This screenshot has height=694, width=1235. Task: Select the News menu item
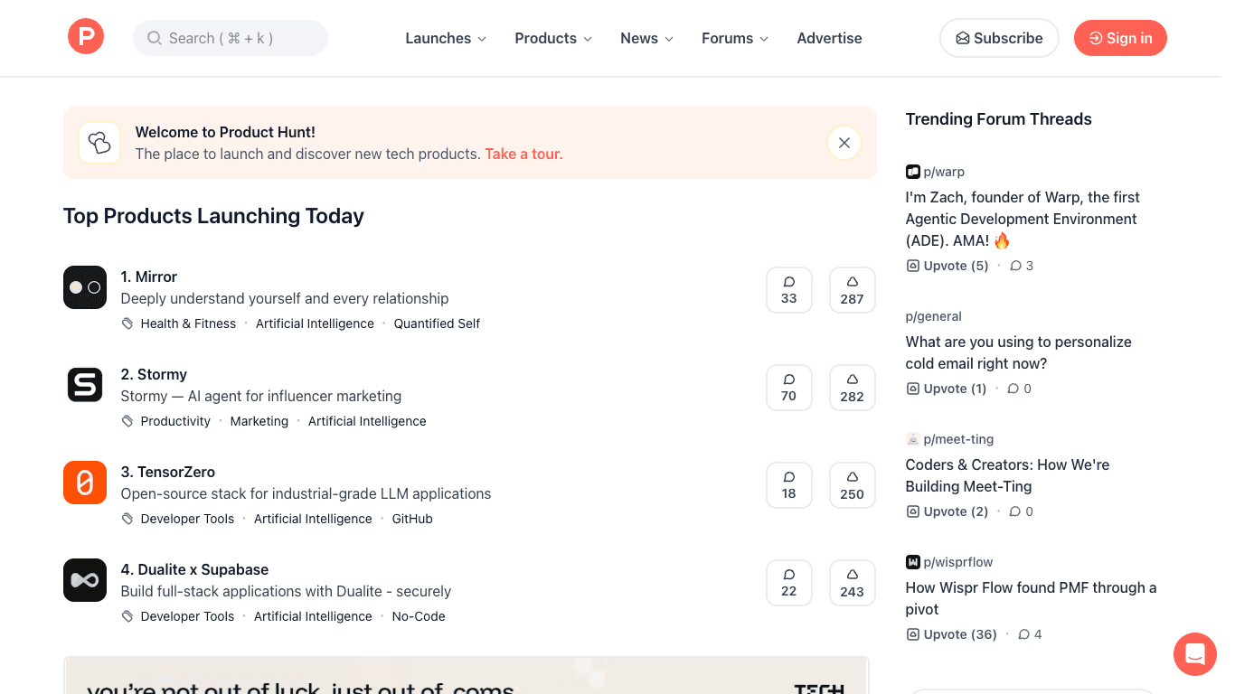pos(646,38)
